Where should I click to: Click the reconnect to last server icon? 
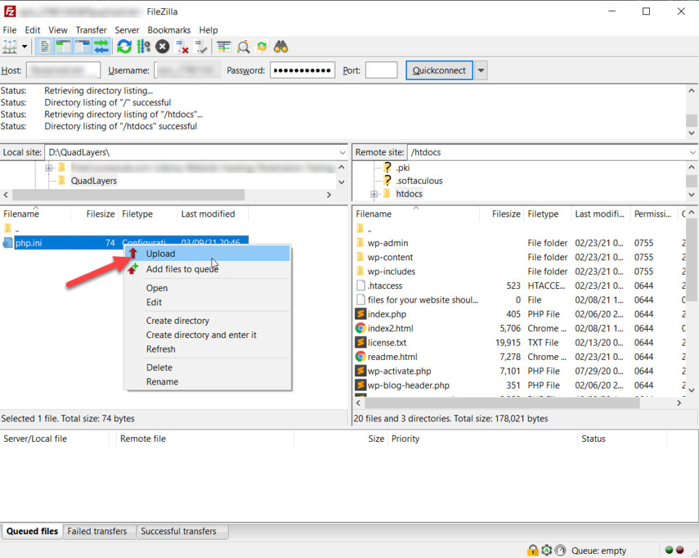click(x=201, y=46)
